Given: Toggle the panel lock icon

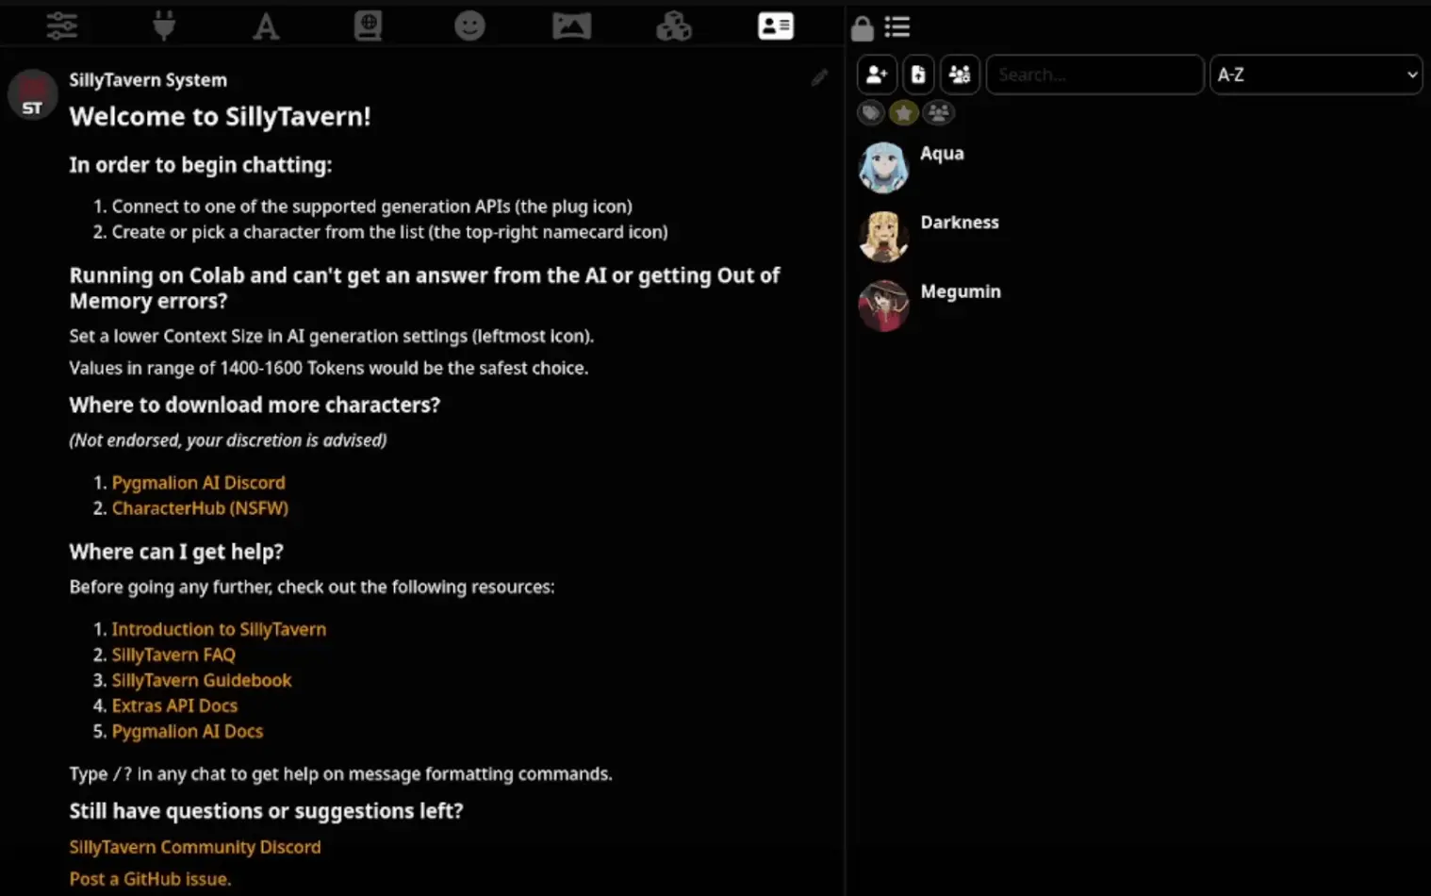Looking at the screenshot, I should click(862, 27).
